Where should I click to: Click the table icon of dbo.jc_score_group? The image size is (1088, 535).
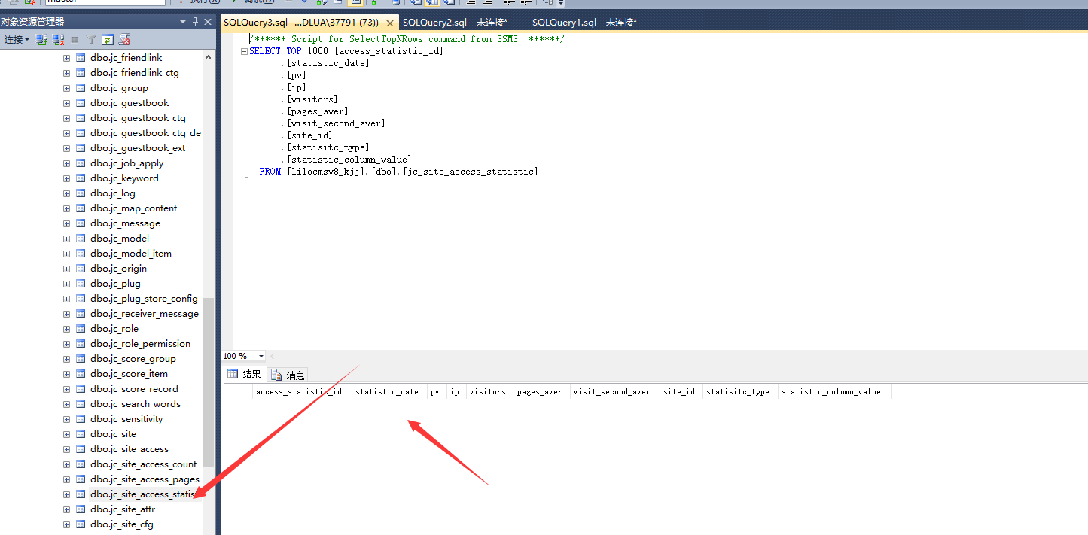click(81, 359)
